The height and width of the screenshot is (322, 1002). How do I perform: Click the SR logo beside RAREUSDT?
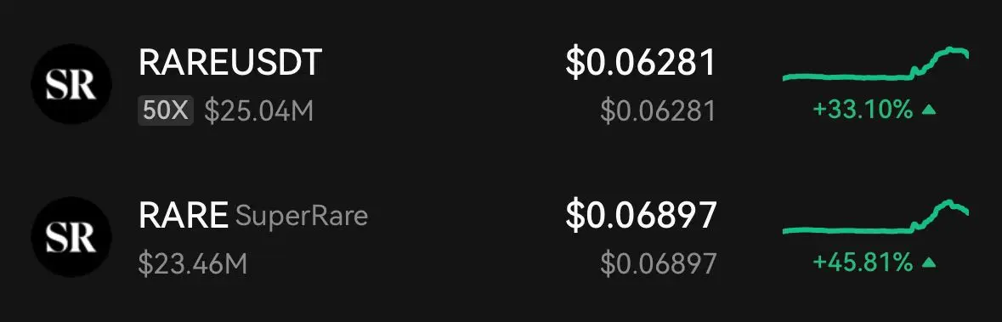tap(71, 84)
